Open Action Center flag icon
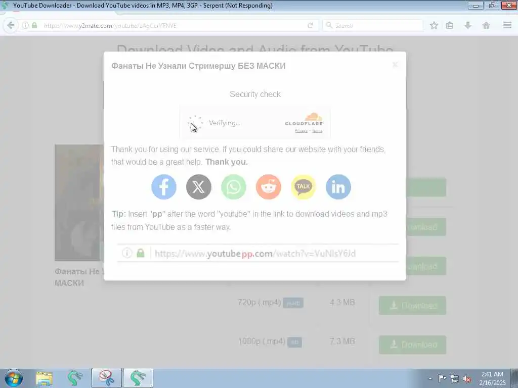 (442, 378)
